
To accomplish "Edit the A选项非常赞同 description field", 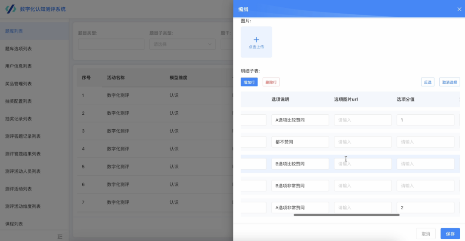I will [x=300, y=207].
